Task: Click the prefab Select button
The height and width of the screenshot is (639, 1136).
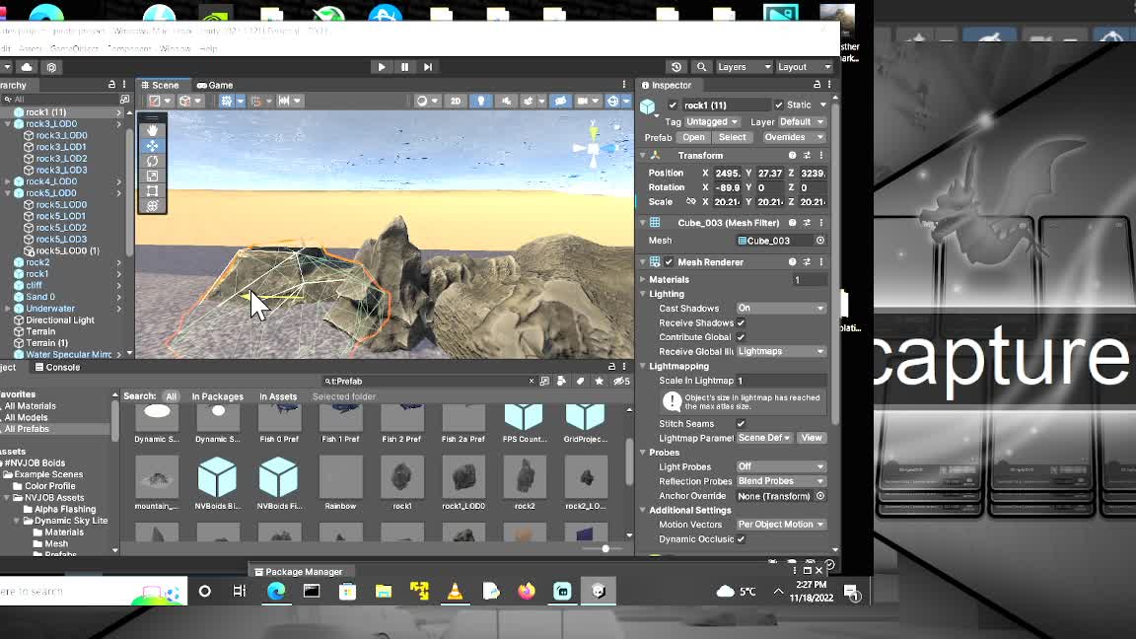Action: tap(733, 137)
